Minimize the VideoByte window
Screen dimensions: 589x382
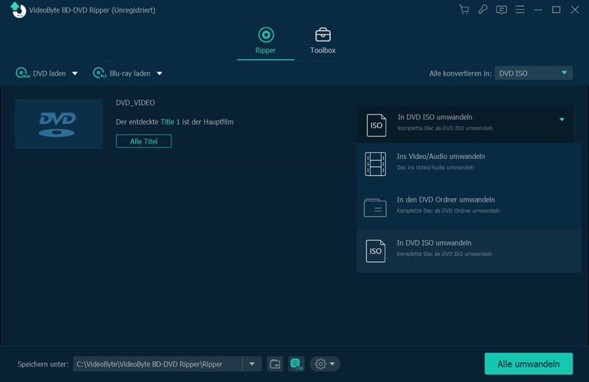click(538, 10)
